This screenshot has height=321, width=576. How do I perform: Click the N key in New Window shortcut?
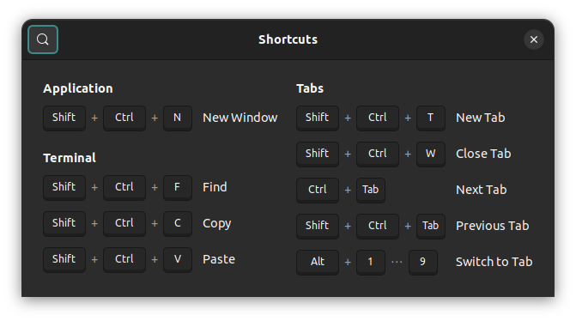pyautogui.click(x=178, y=118)
